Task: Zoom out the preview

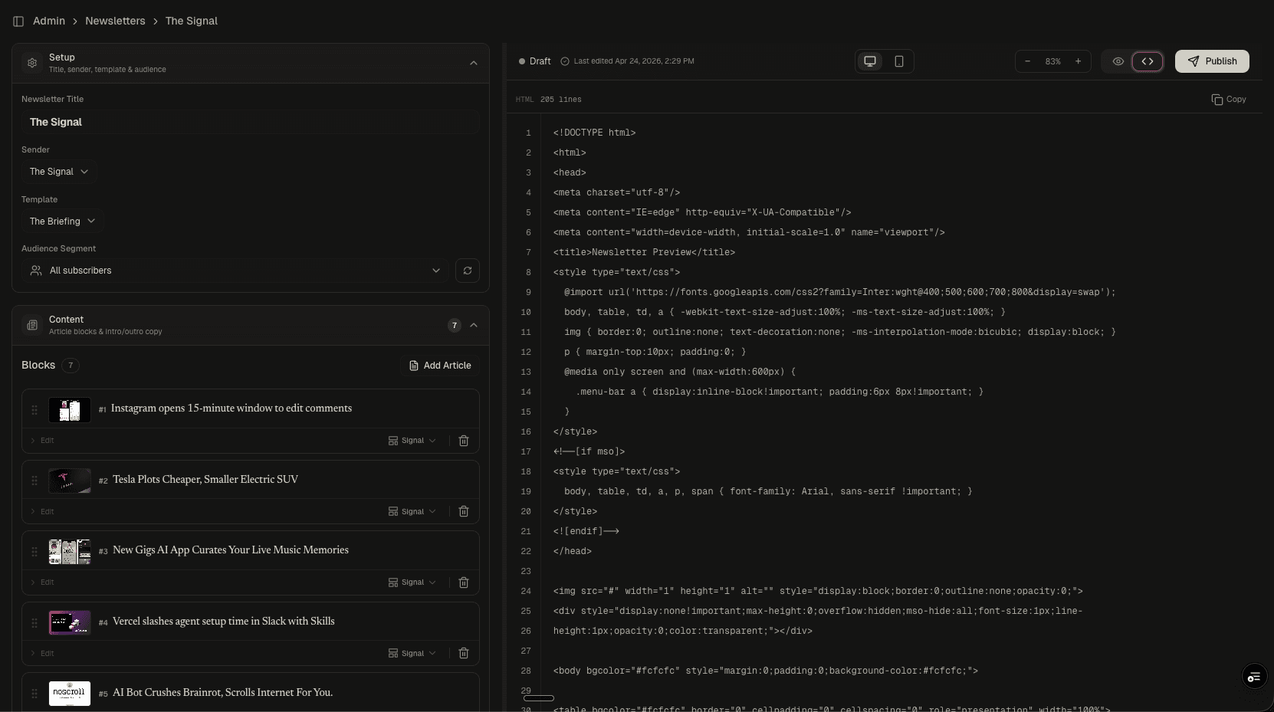Action: pos(1028,61)
